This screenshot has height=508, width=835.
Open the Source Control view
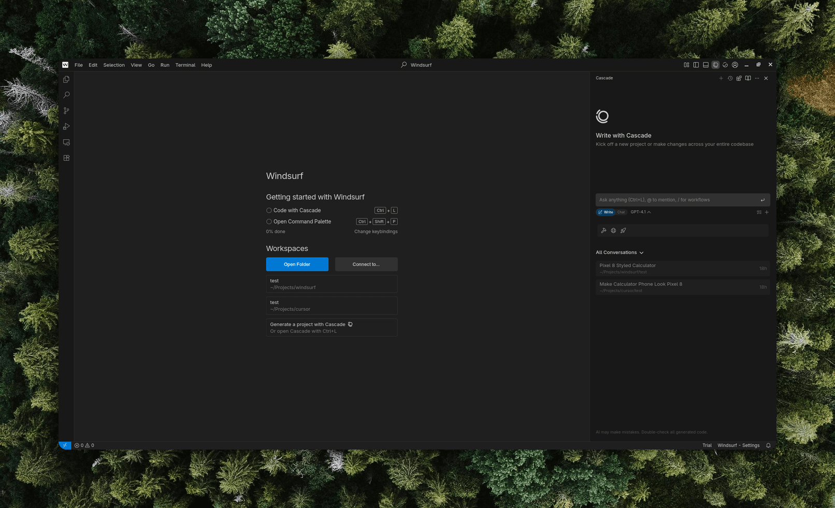click(66, 111)
